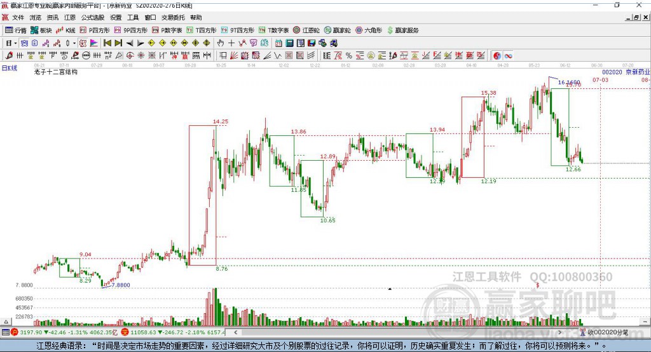The width and height of the screenshot is (651, 352).
Task: Click the 10.65 price low label
Action: click(x=327, y=220)
